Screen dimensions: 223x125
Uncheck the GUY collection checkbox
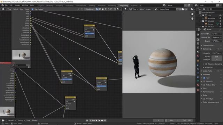point(203,15)
